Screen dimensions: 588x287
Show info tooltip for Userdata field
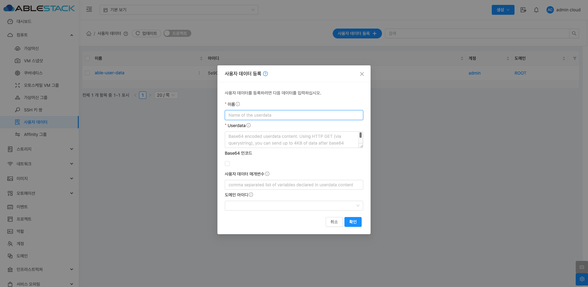click(248, 125)
